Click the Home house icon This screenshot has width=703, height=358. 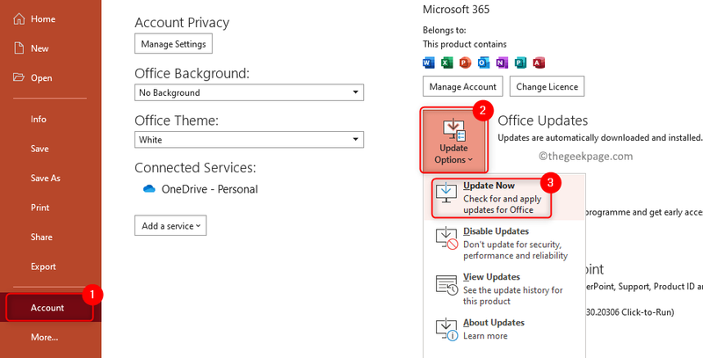pyautogui.click(x=18, y=18)
